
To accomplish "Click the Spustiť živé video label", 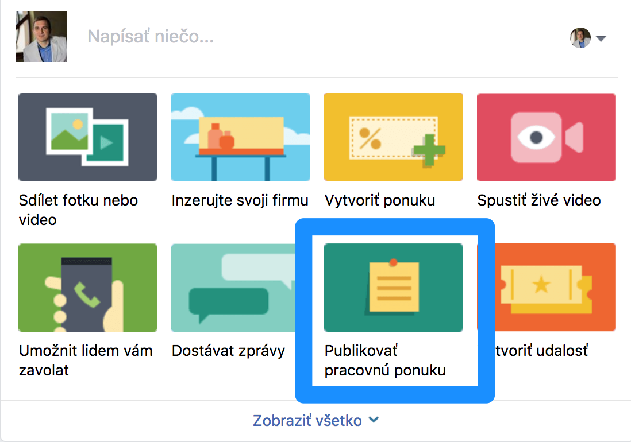I will coord(539,200).
